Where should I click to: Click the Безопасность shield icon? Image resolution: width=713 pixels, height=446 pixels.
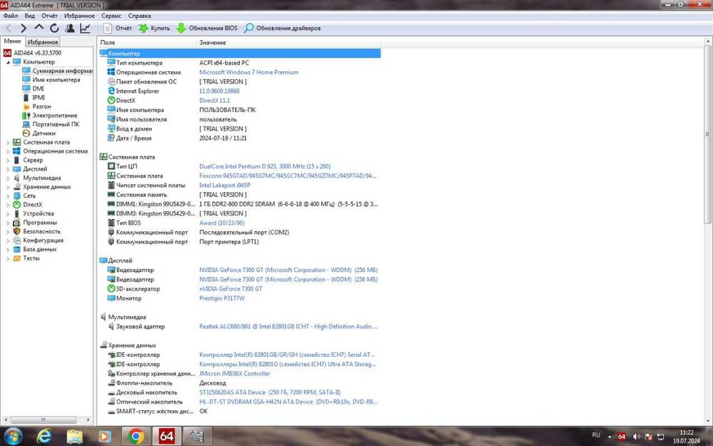pos(17,231)
